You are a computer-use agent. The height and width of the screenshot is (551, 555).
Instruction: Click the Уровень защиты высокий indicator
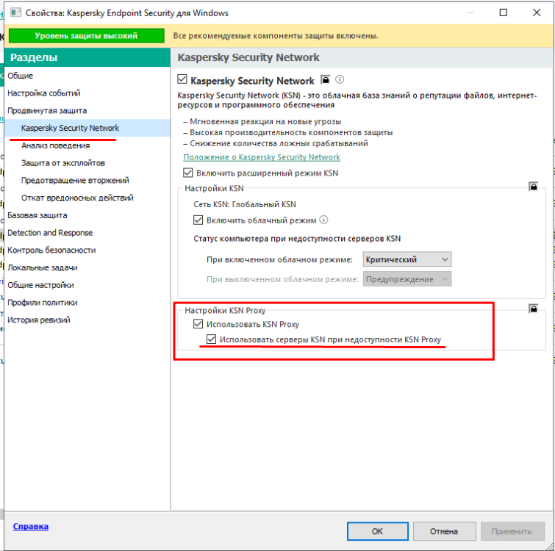coord(86,36)
